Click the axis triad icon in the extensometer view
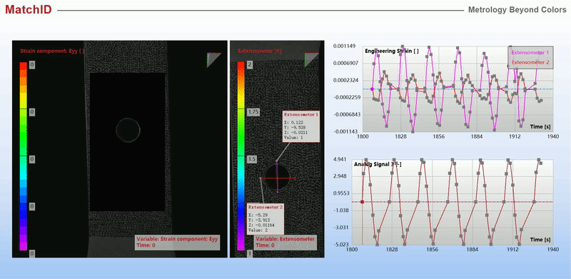This screenshot has height=279, width=571. (311, 60)
